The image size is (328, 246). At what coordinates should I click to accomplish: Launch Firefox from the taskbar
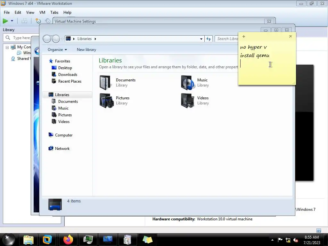point(68,240)
